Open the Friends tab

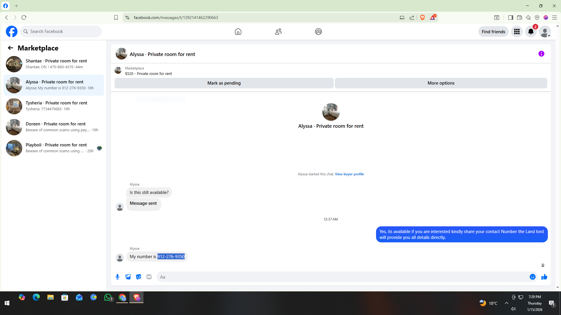278,32
